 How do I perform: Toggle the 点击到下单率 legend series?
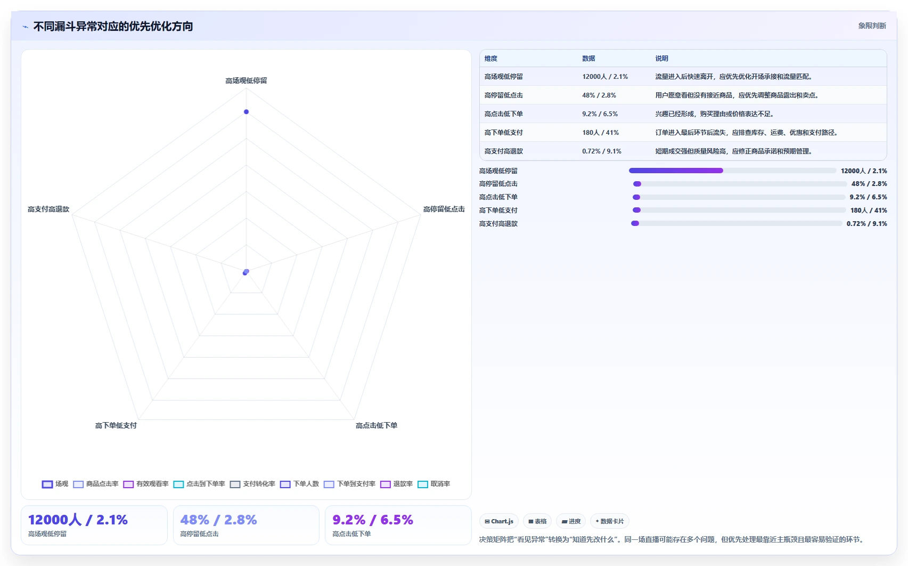pos(199,484)
